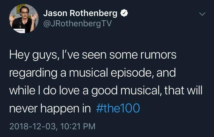The width and height of the screenshot is (214, 137).
Task: Click the line "Hey guys, I've seen some rumors"
Action: pyautogui.click(x=93, y=55)
